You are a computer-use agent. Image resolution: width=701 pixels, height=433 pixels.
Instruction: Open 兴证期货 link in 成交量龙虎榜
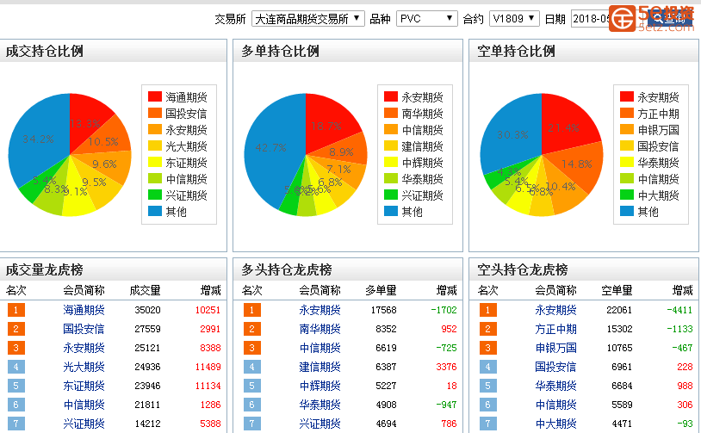84,424
